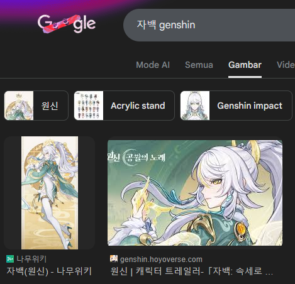
Task: Filter images by Acrylic stand chip
Action: click(125, 106)
